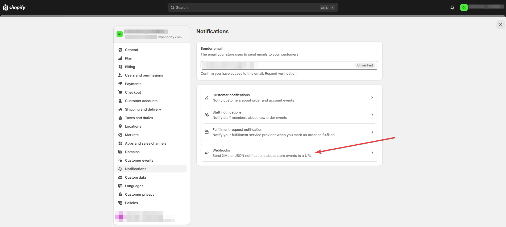Open Webhooks using the right chevron
This screenshot has width=506, height=227.
click(x=372, y=153)
